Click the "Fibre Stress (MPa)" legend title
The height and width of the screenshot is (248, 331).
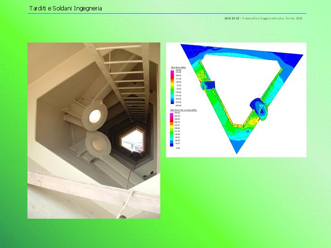pyautogui.click(x=179, y=67)
